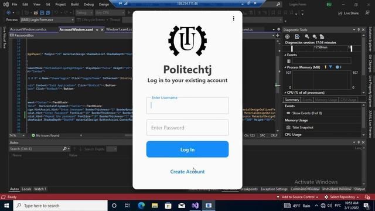Open the Any CPU platform dropdown

110,12
